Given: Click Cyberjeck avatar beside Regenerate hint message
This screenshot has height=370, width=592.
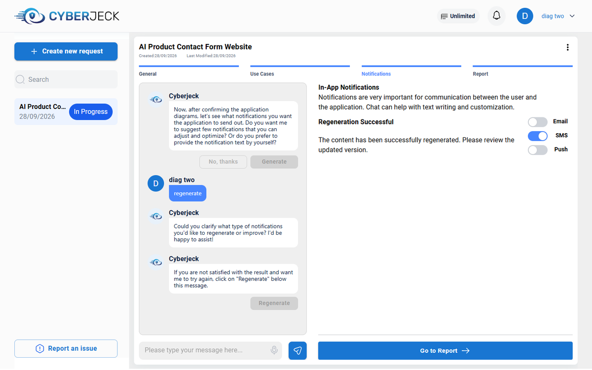Looking at the screenshot, I should tap(156, 262).
